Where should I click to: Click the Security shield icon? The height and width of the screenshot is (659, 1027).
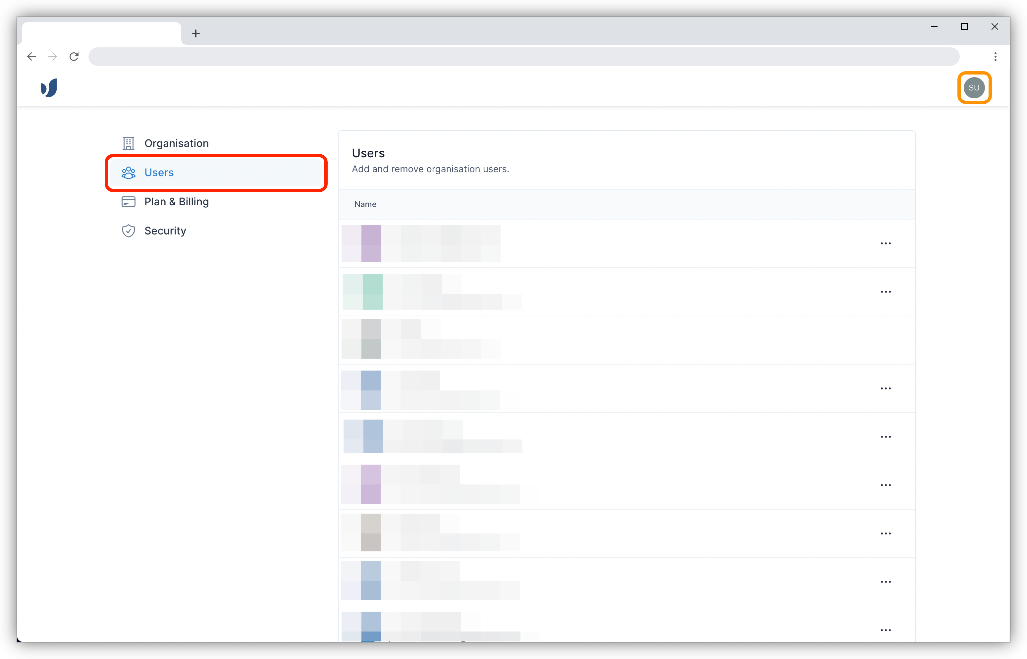coord(129,230)
